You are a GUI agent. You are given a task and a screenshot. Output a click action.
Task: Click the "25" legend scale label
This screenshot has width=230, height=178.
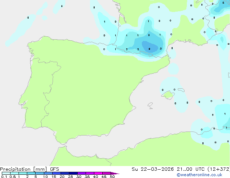70,177
